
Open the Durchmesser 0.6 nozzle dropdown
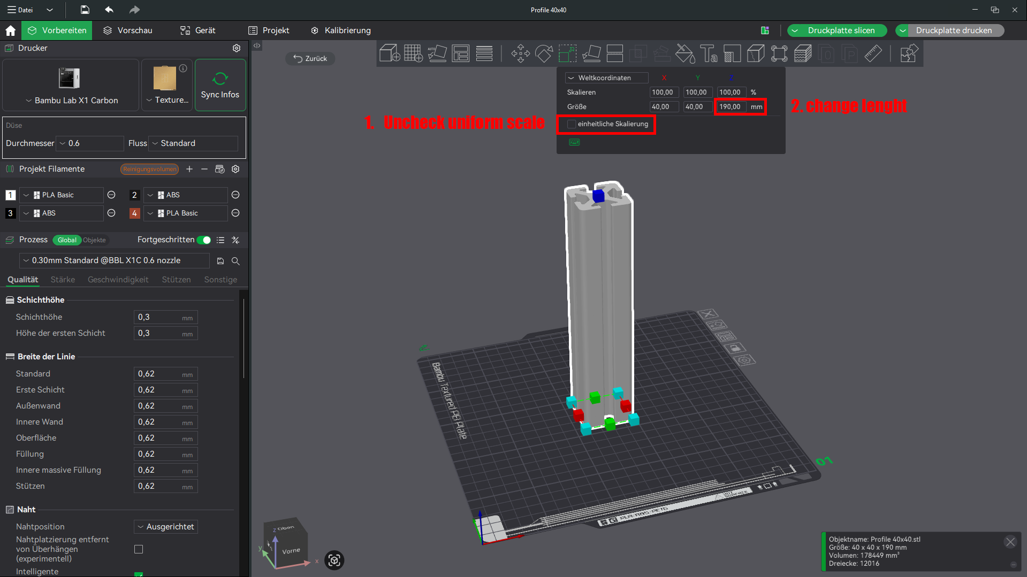coord(90,143)
